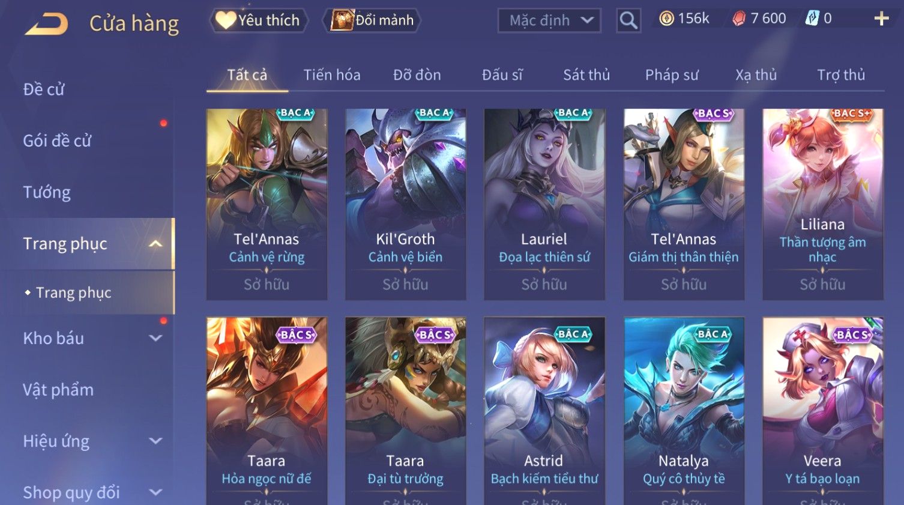Click the blue voucher ticket icon
Viewport: 904px width, 505px height.
812,19
